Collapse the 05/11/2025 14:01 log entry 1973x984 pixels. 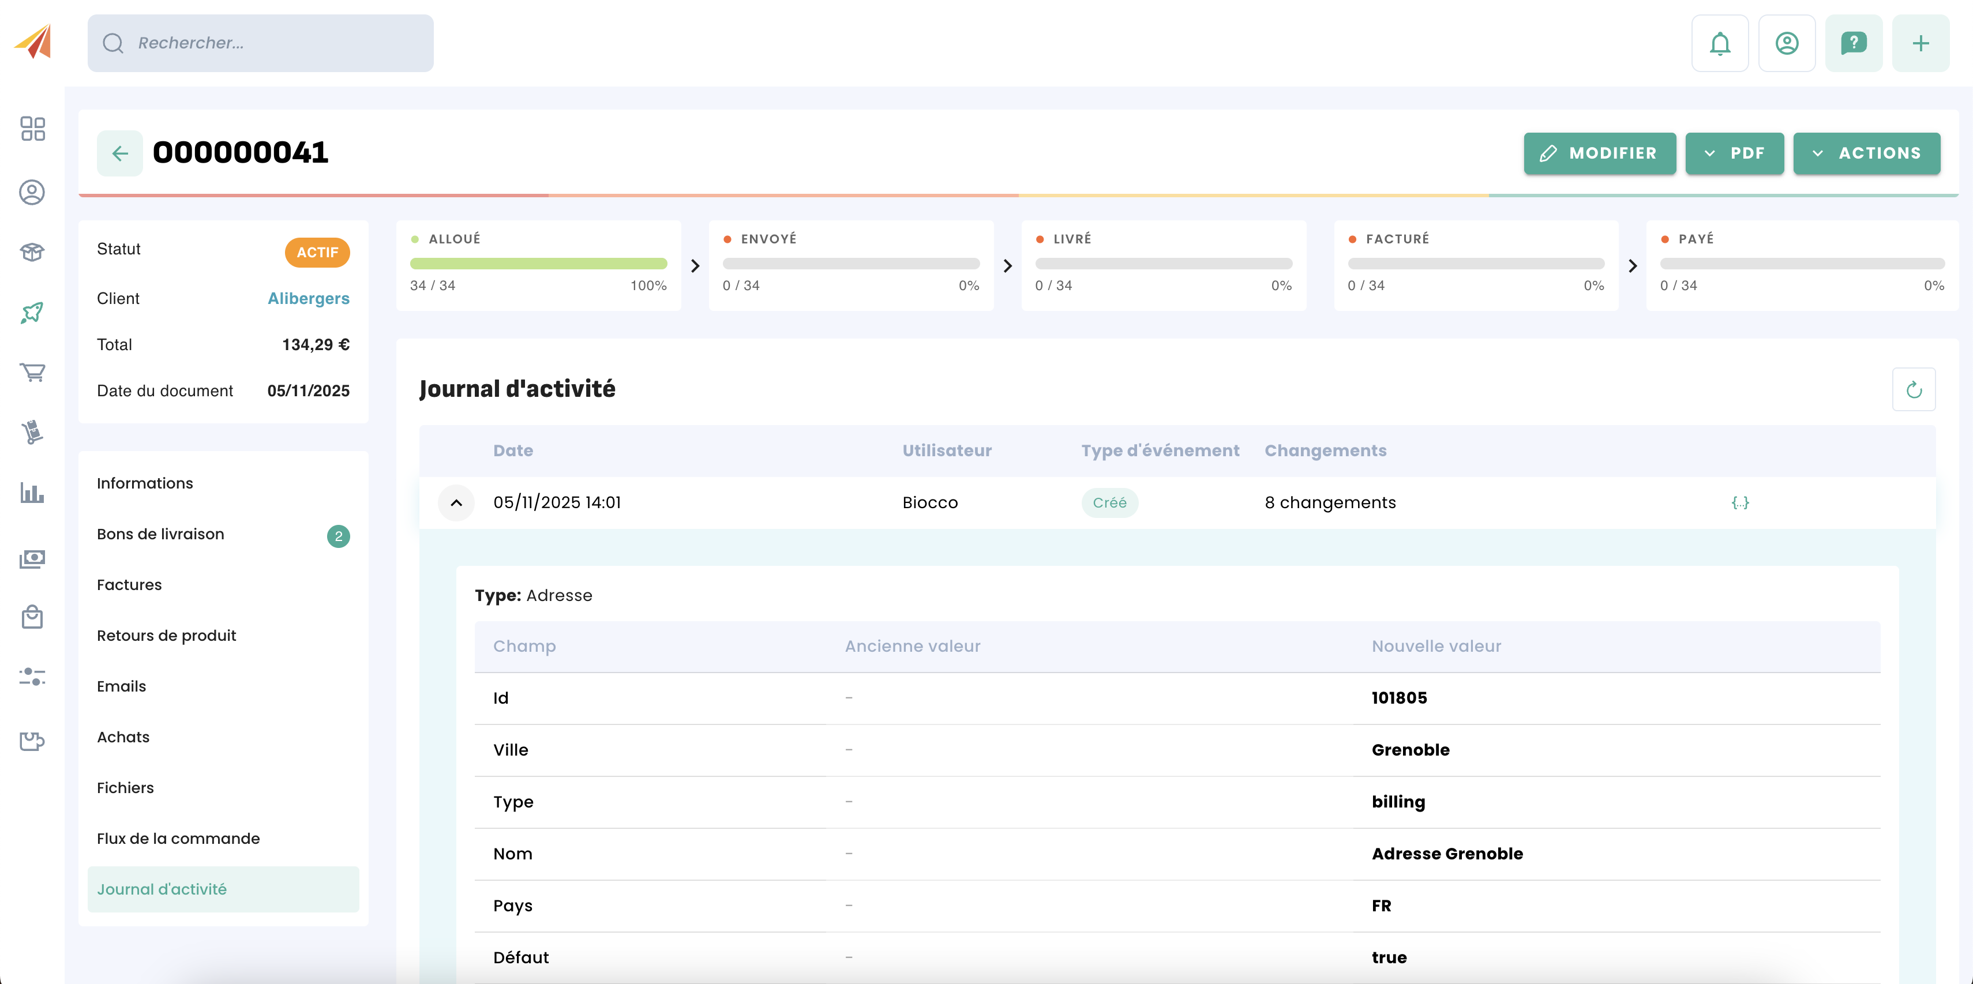(456, 503)
